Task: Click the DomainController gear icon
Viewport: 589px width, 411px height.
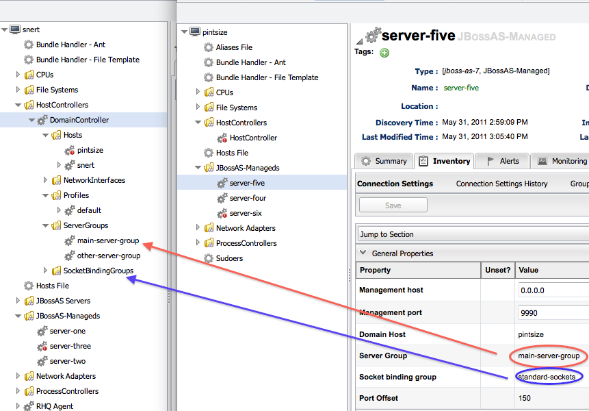Action: point(42,120)
